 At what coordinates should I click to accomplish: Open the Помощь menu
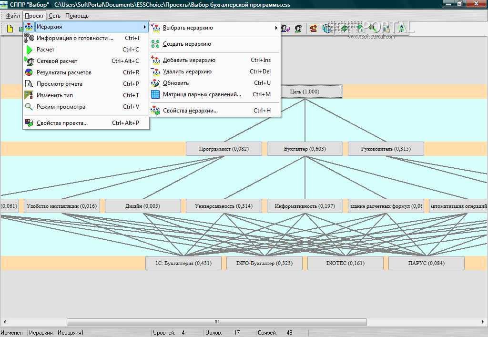coord(77,16)
